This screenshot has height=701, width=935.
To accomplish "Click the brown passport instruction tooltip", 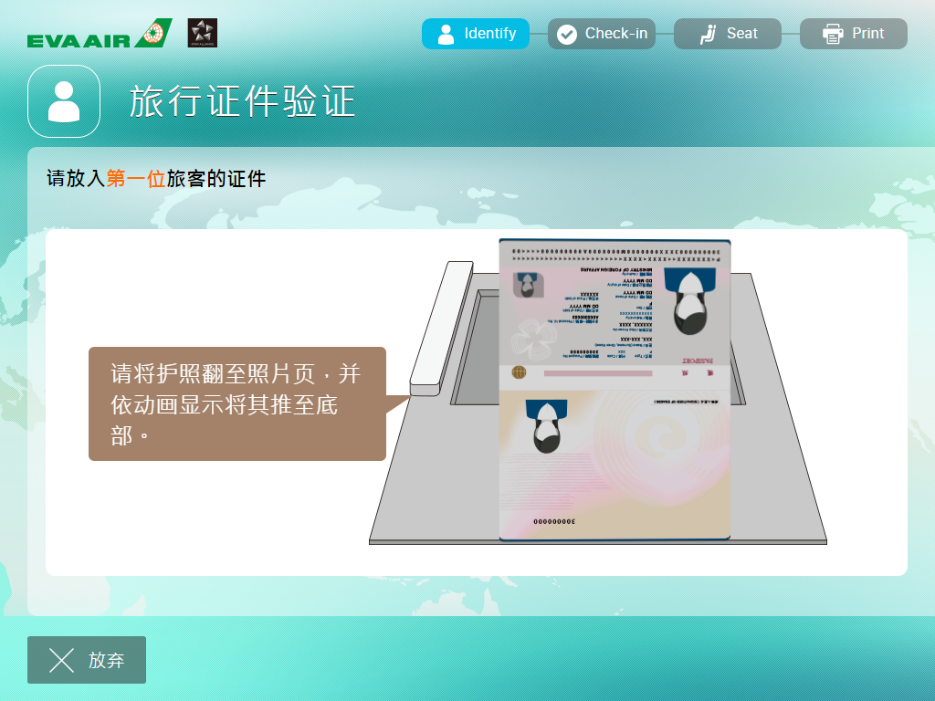I will (x=237, y=403).
